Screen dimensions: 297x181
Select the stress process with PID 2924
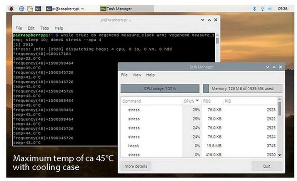tap(199, 137)
